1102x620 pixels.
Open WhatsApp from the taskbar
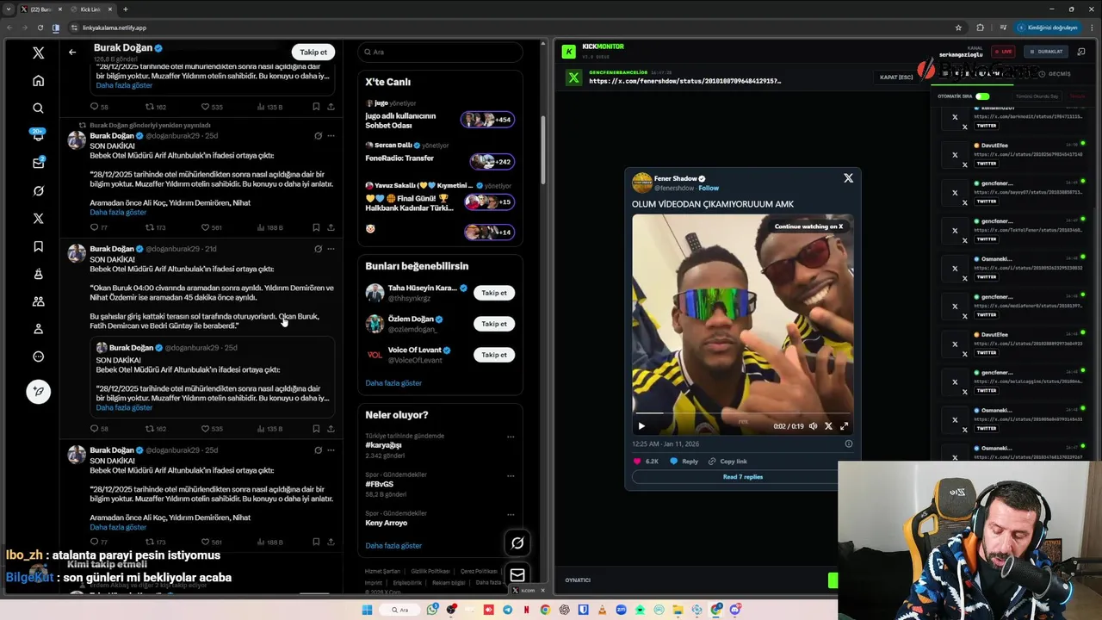coord(432,610)
